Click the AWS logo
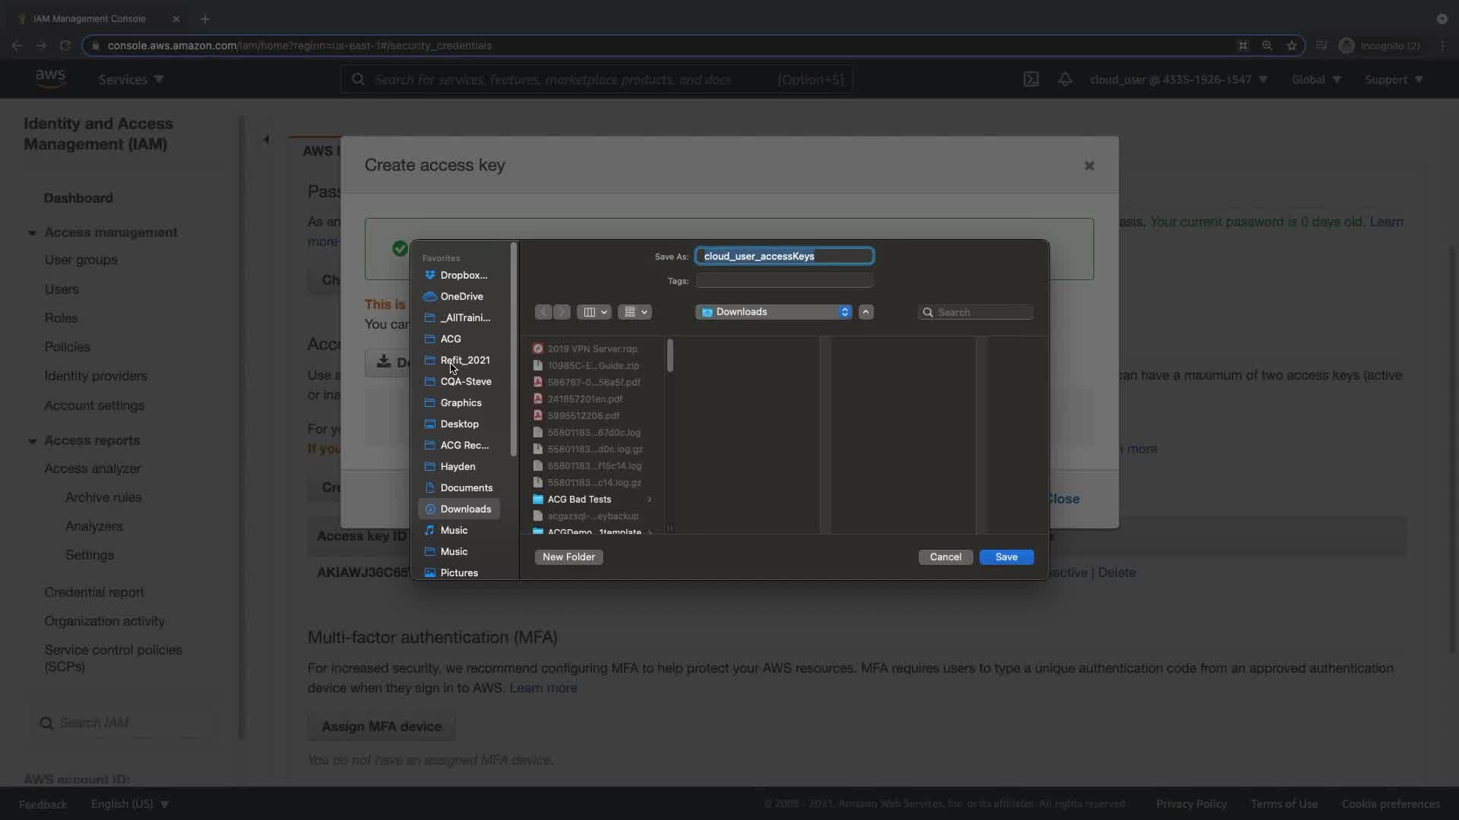1459x820 pixels. pyautogui.click(x=50, y=79)
